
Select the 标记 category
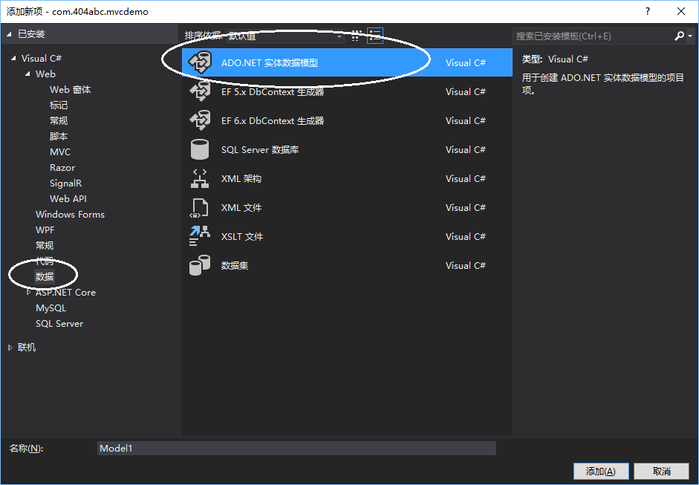59,105
